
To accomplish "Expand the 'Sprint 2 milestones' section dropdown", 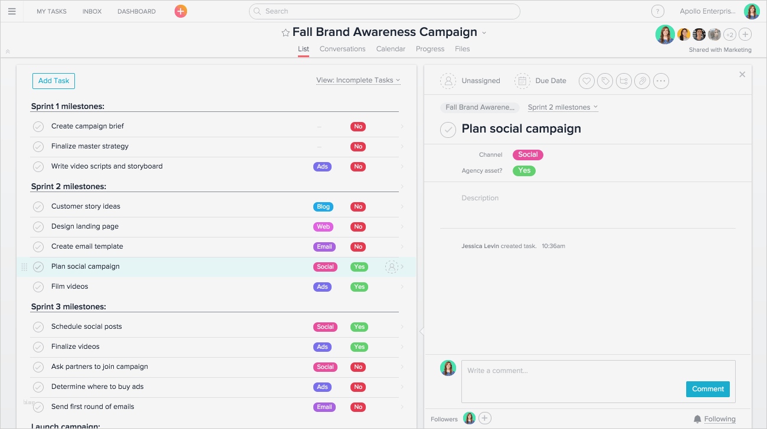I will coord(562,107).
